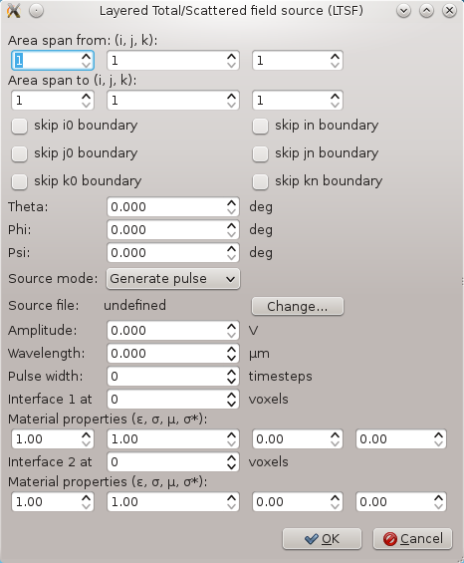This screenshot has height=563, width=464.
Task: Click the Interface 2 at voxels field
Action: [x=173, y=461]
